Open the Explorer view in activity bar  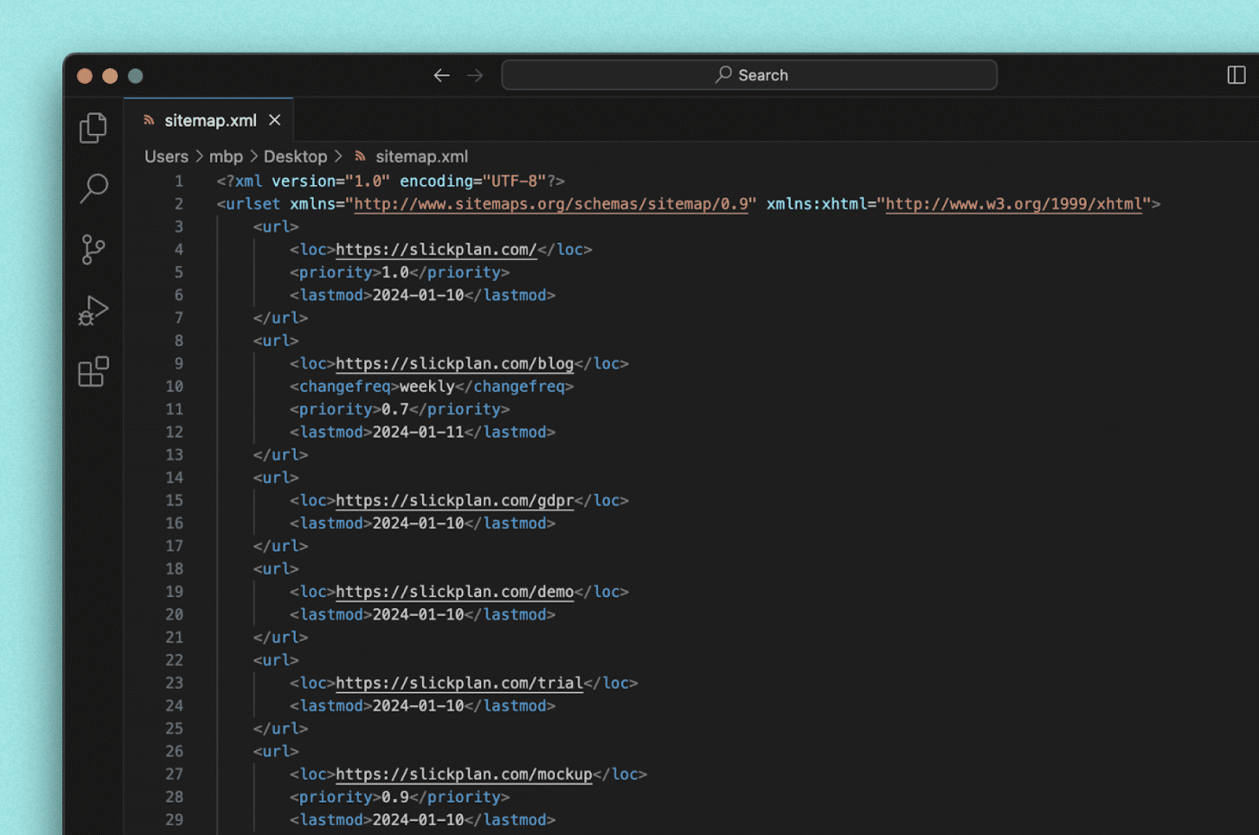[93, 128]
